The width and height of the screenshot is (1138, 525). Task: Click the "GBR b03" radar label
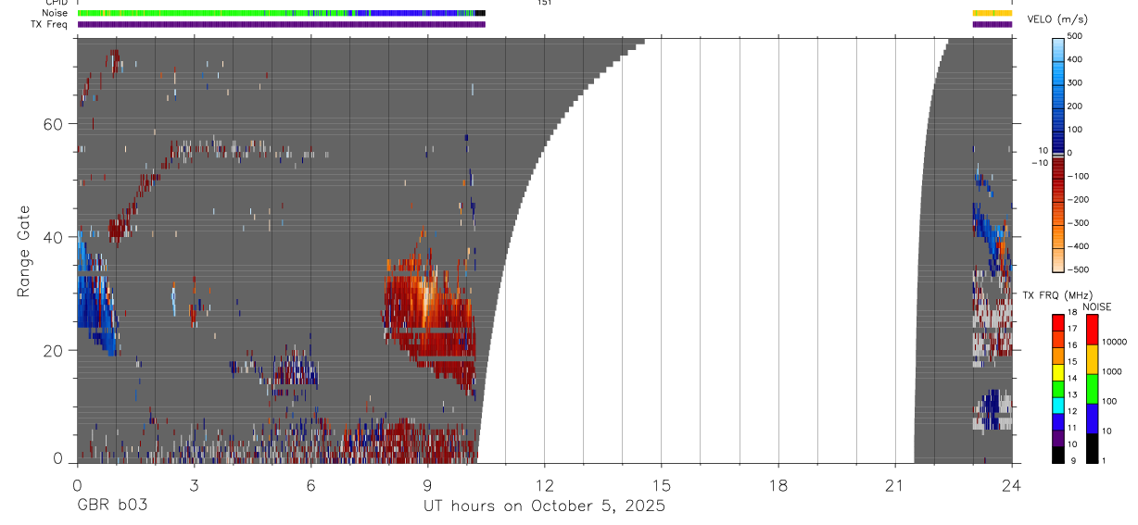click(111, 506)
